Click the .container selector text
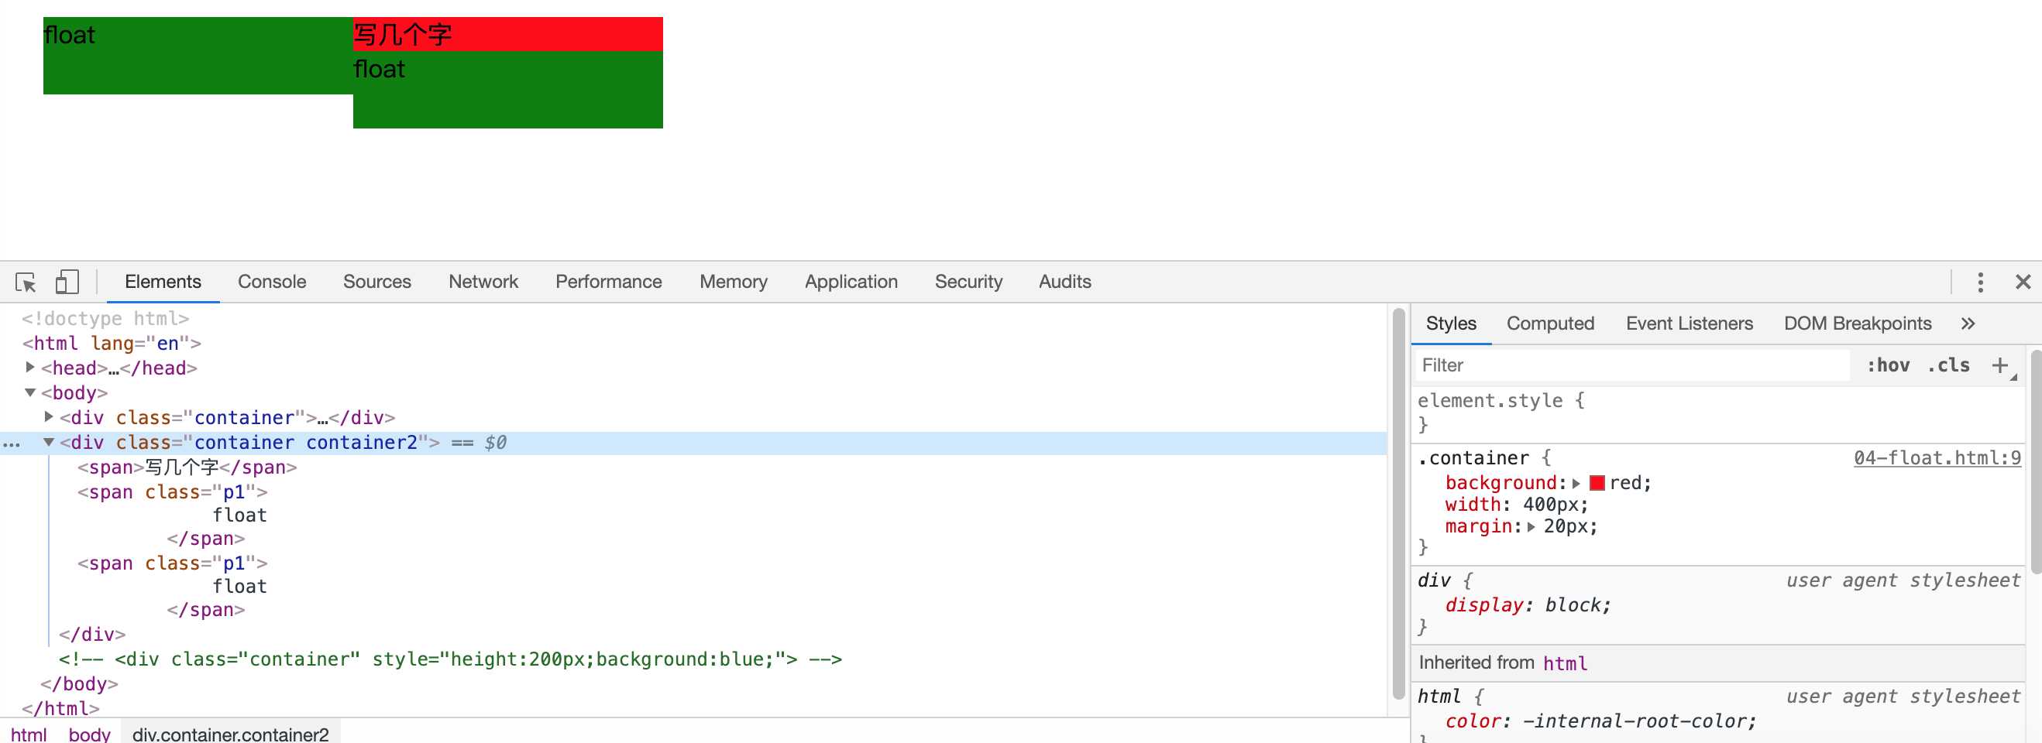The image size is (2042, 743). [1473, 459]
